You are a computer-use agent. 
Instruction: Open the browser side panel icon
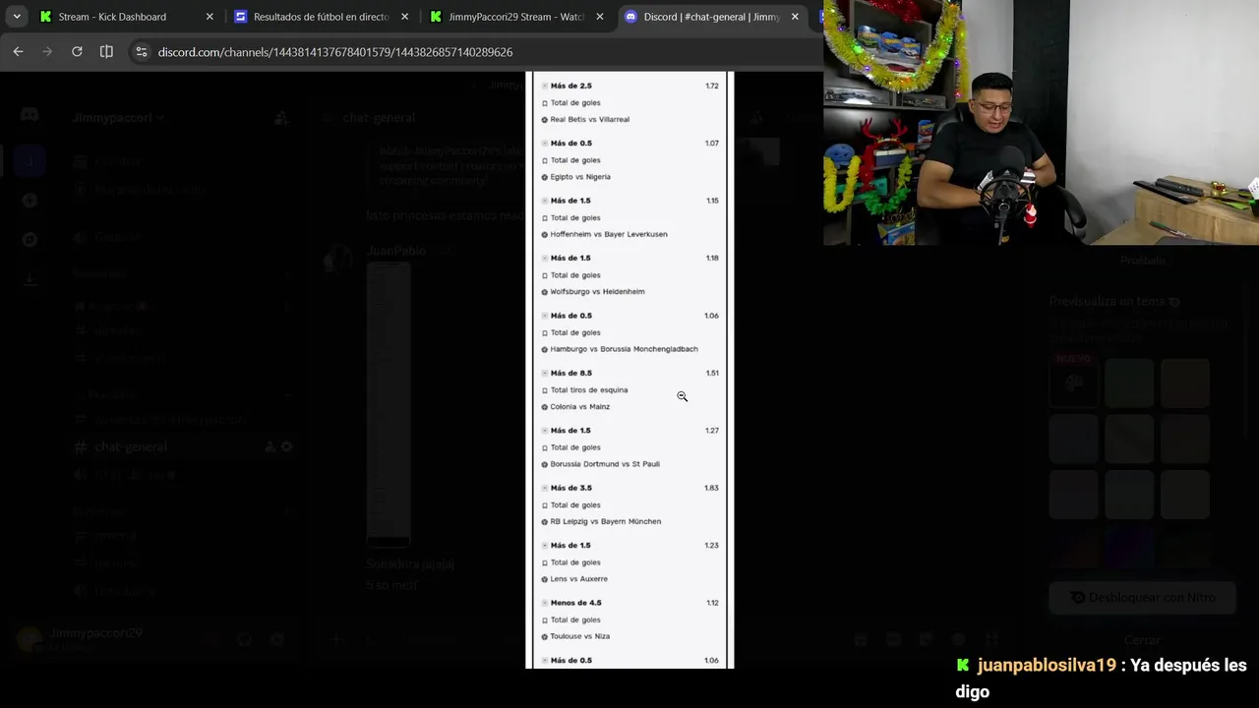coord(106,51)
